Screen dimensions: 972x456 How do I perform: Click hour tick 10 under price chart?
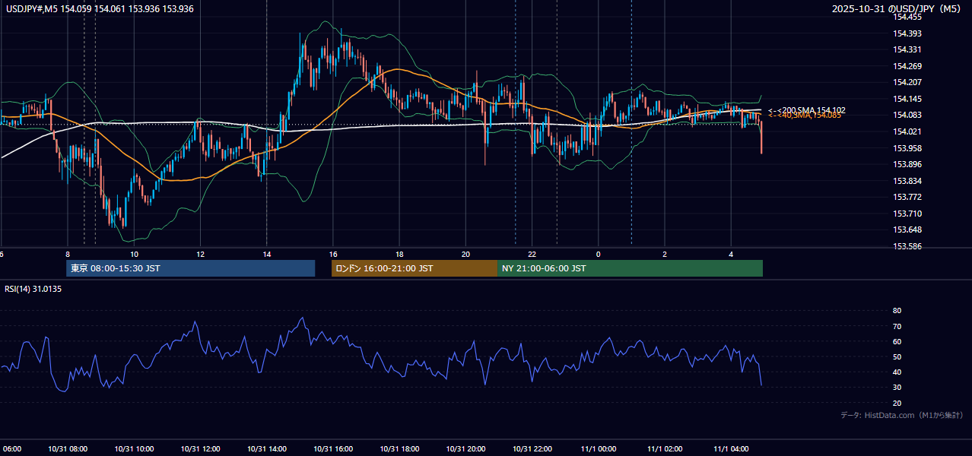[134, 254]
